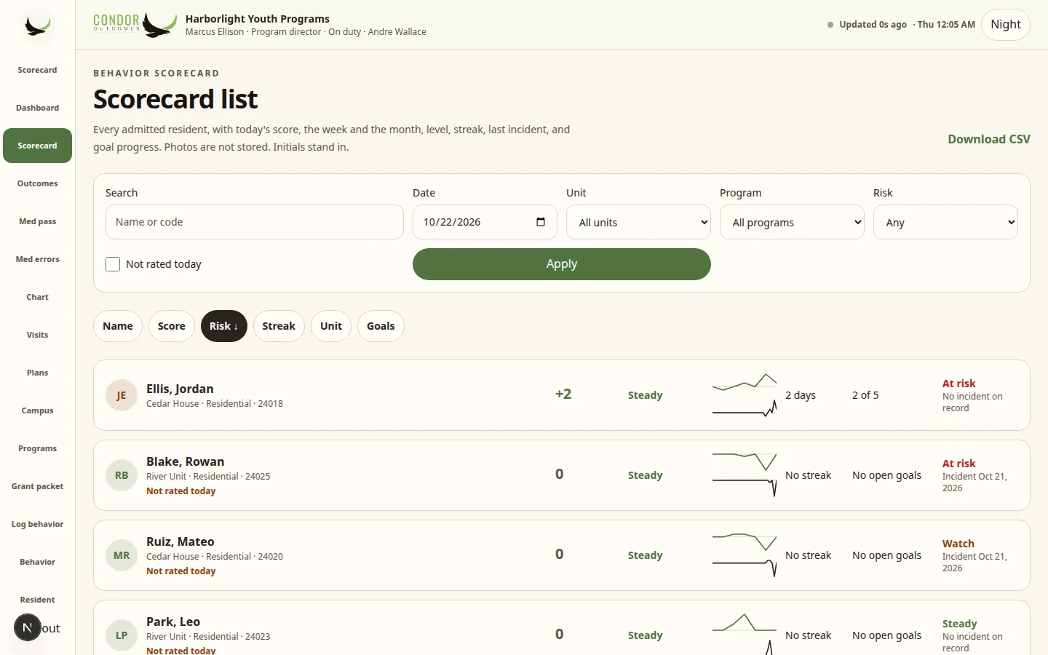1048x655 pixels.
Task: Select Med pass in the sidebar
Action: point(38,221)
